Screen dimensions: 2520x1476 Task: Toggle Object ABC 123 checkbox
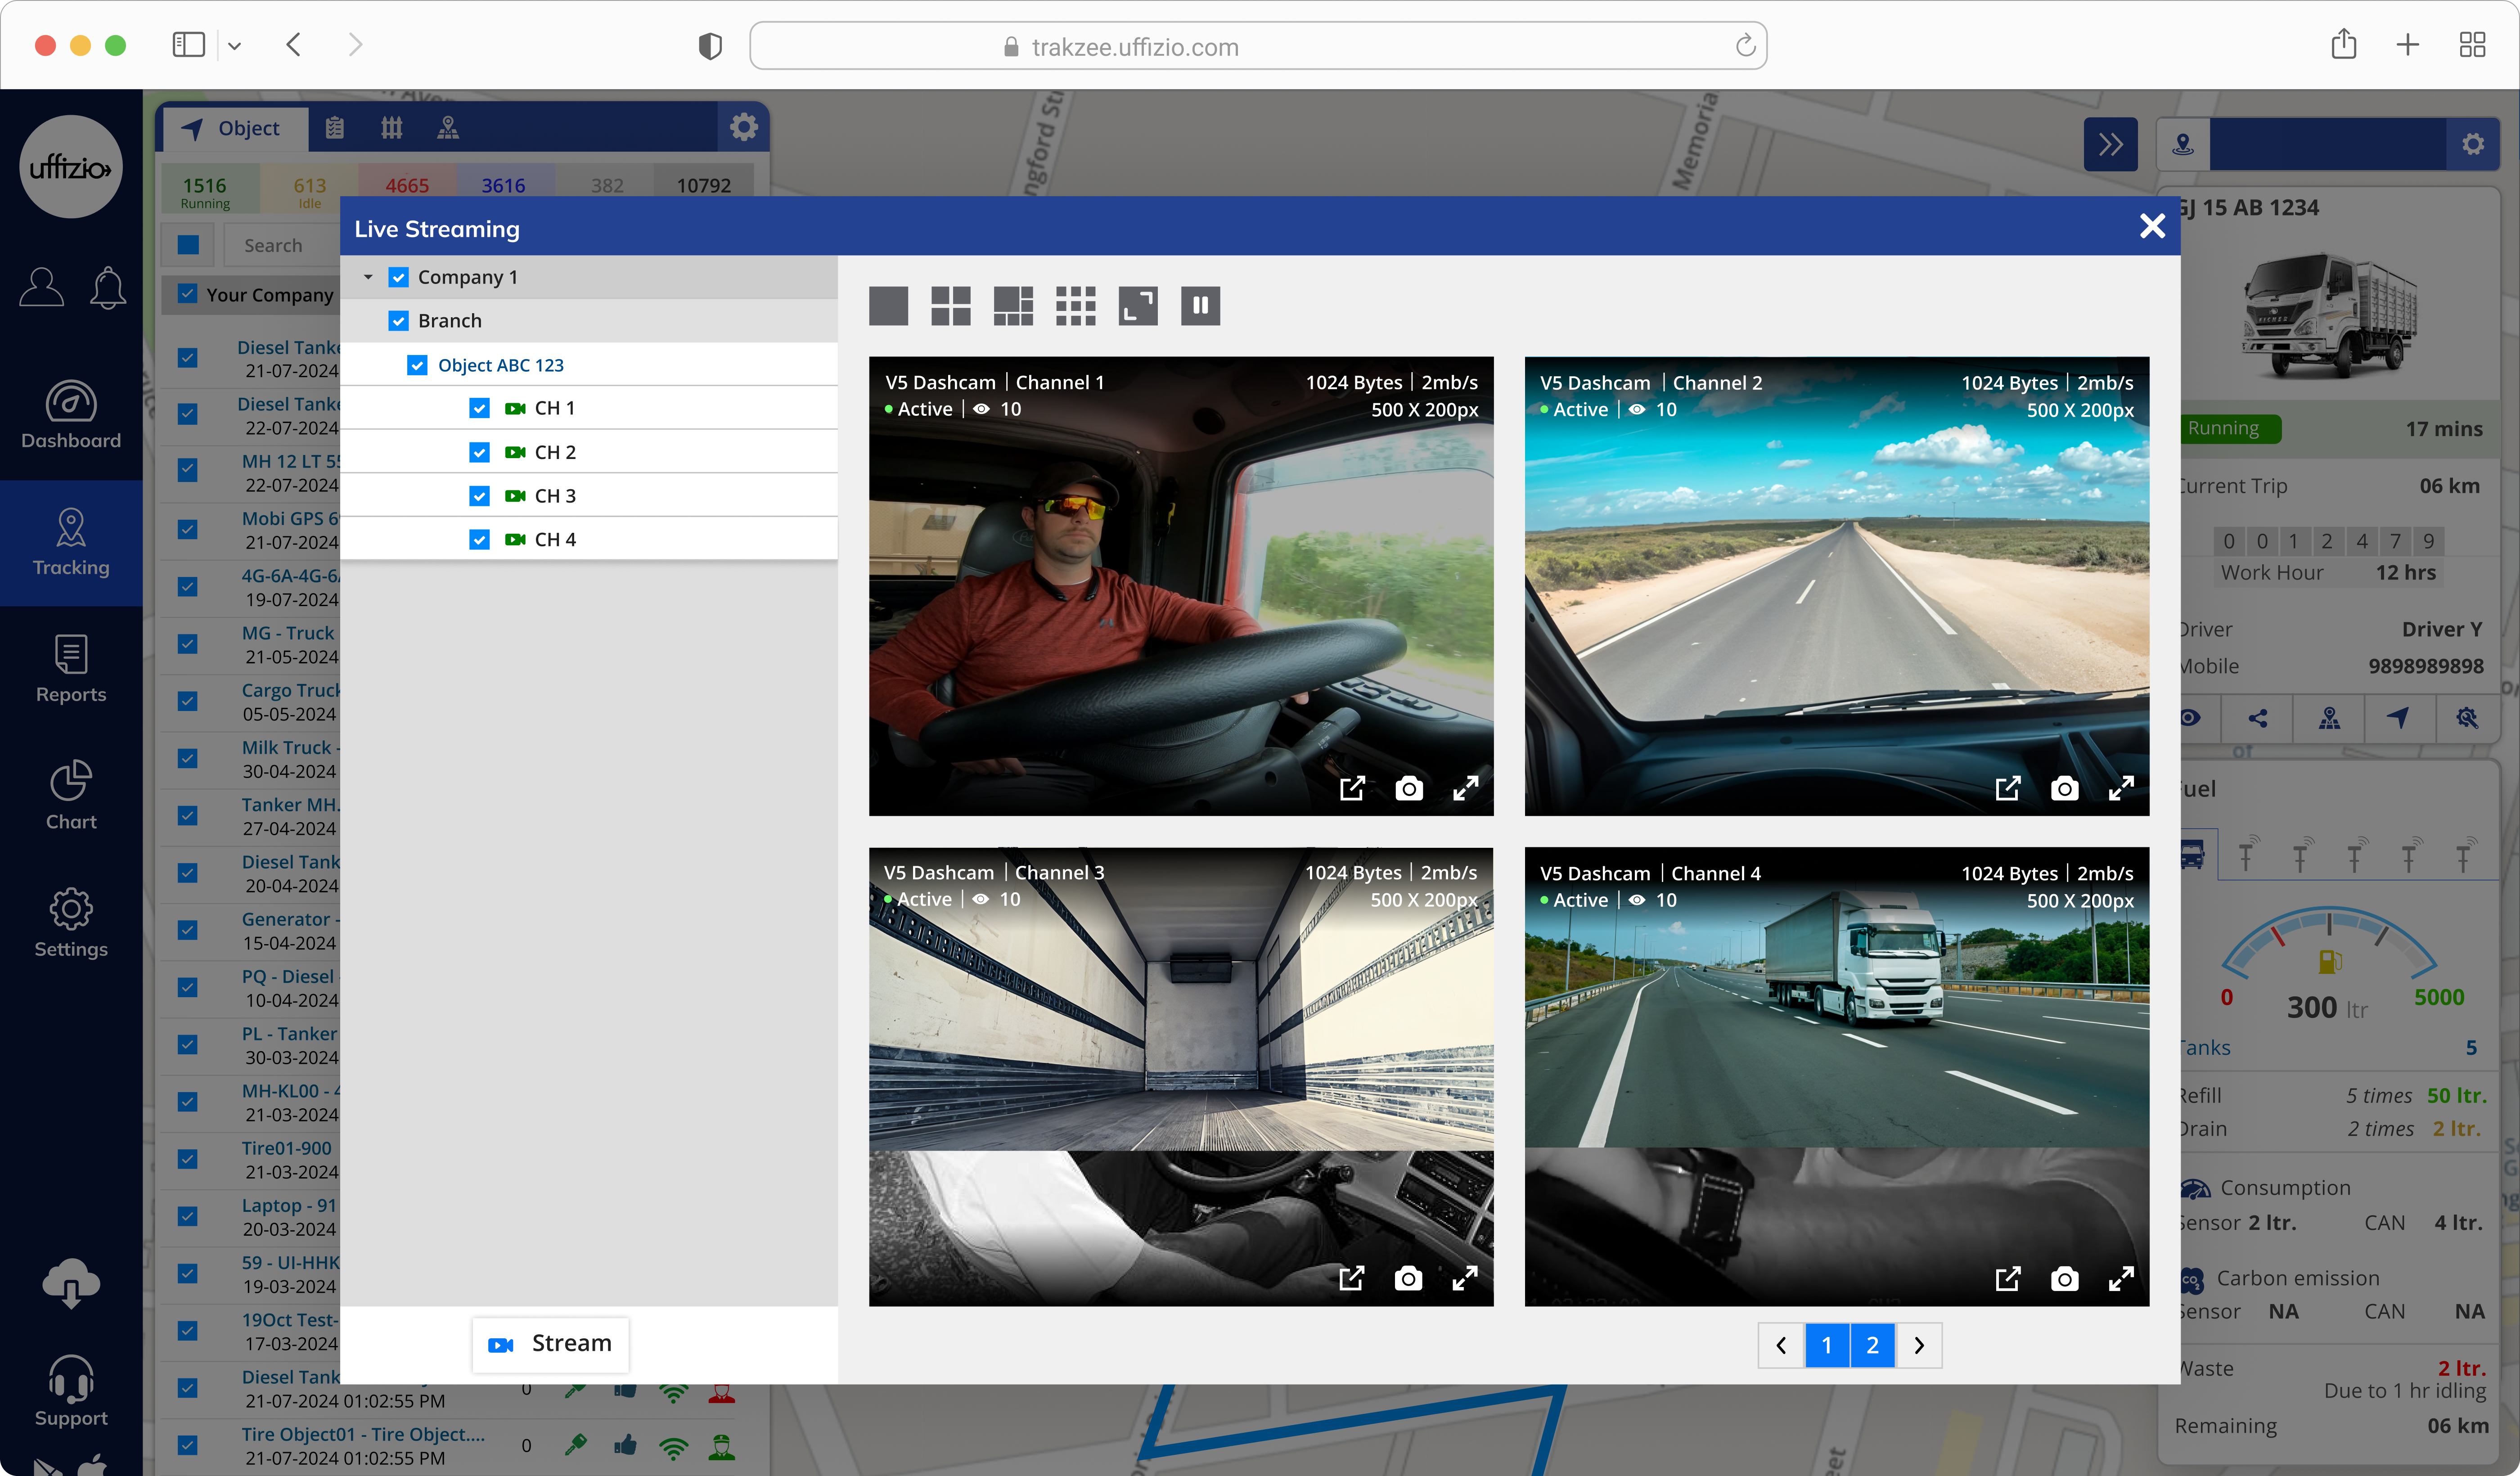[x=418, y=365]
